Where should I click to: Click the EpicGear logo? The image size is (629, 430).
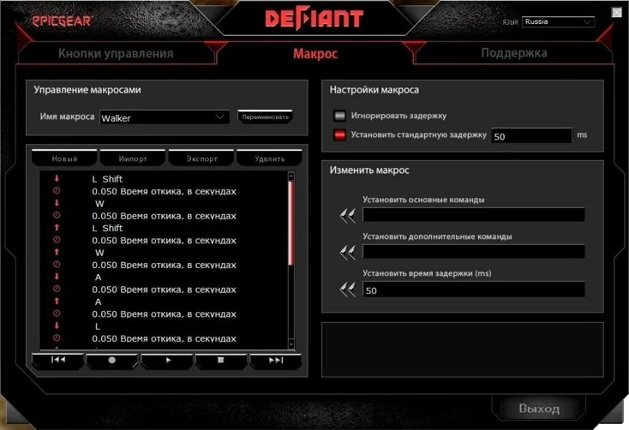point(62,21)
